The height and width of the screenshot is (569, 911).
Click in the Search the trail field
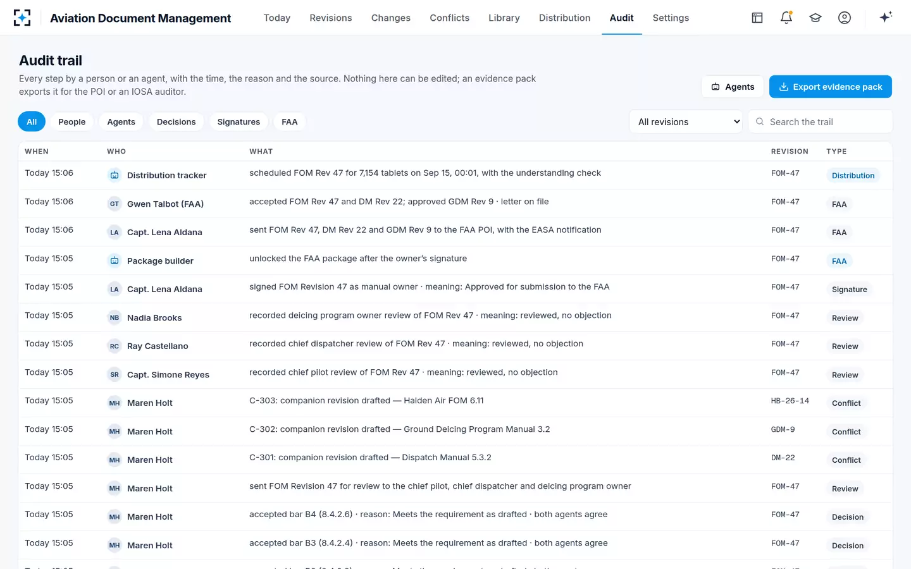(821, 121)
